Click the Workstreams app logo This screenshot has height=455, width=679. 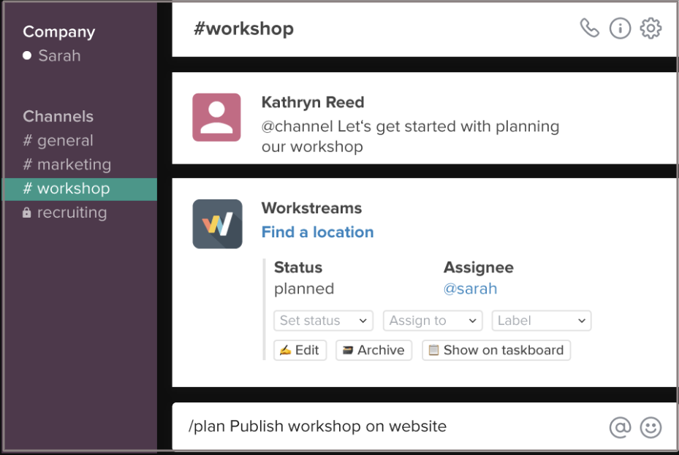(217, 223)
